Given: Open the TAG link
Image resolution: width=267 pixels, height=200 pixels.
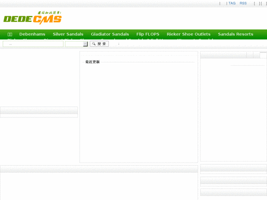Looking at the screenshot, I should (232, 3).
